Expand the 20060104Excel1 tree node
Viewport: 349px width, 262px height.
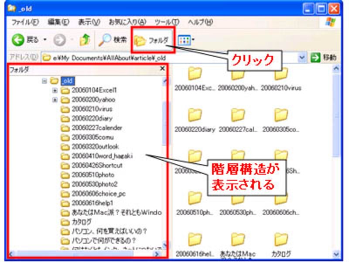[x=55, y=91]
